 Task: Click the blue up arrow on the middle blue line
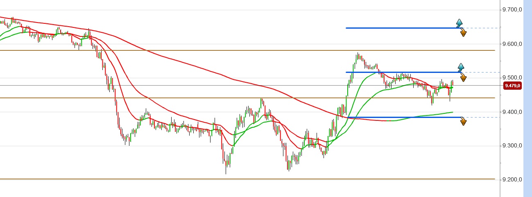[x=461, y=67]
